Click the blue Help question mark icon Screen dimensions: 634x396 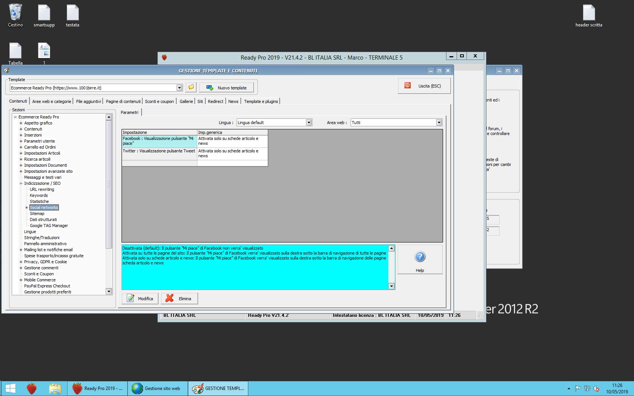(x=420, y=257)
